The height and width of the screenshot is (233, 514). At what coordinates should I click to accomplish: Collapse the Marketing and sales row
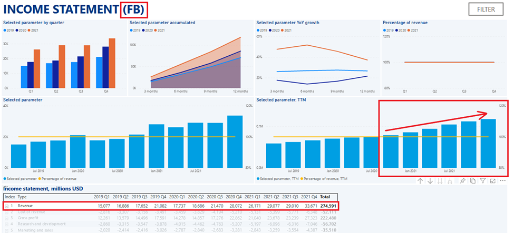click(x=6, y=230)
